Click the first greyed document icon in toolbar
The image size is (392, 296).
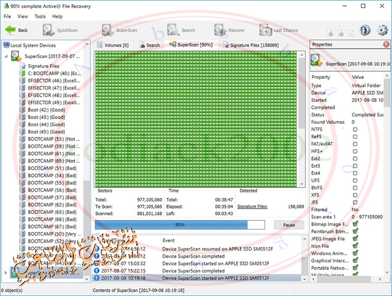[x=330, y=33]
